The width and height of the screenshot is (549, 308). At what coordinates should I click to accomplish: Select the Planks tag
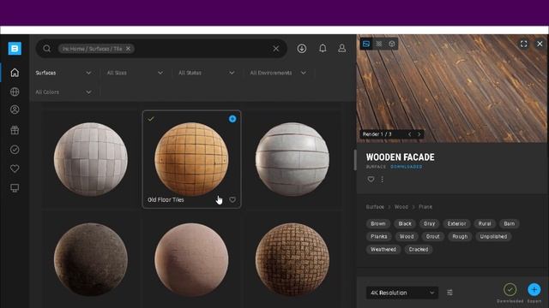coord(379,236)
